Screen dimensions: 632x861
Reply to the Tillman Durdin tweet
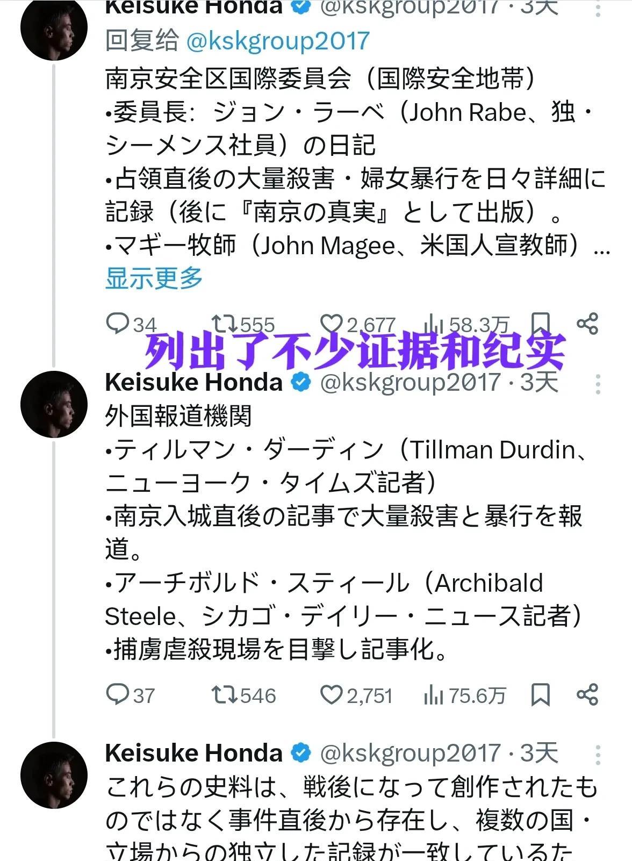[x=117, y=695]
